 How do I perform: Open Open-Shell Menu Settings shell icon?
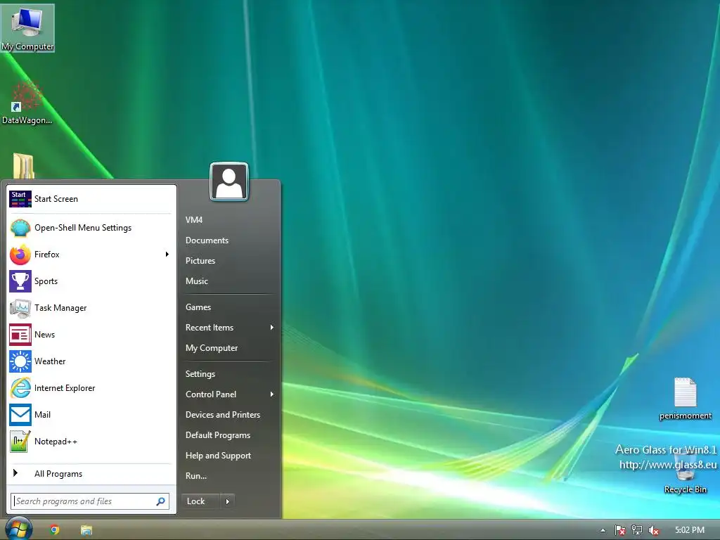[20, 228]
